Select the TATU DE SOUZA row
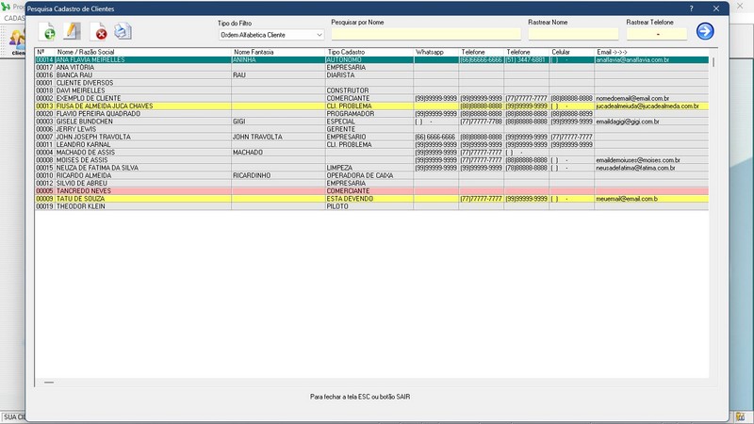The image size is (754, 424). (x=371, y=199)
